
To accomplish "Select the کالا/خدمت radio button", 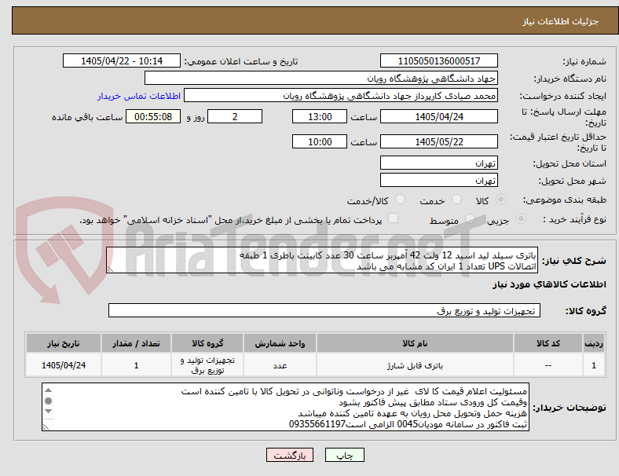I will point(401,200).
